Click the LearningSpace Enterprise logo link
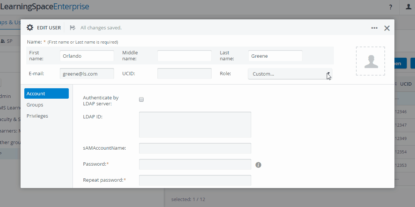Viewport: 415px width, 207px height. coord(44,6)
